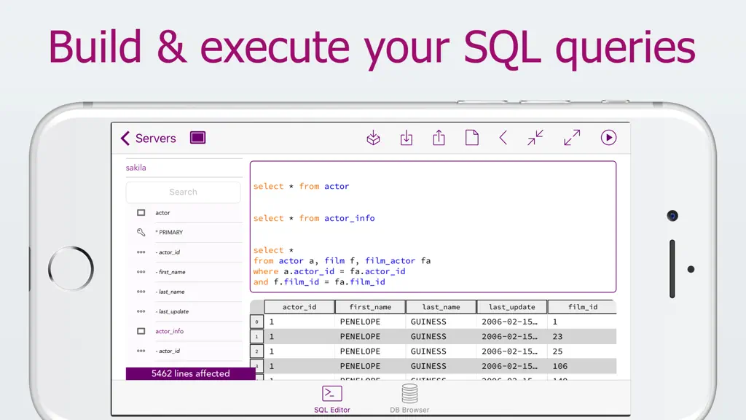Run the query with the play icon
The height and width of the screenshot is (420, 746).
608,138
